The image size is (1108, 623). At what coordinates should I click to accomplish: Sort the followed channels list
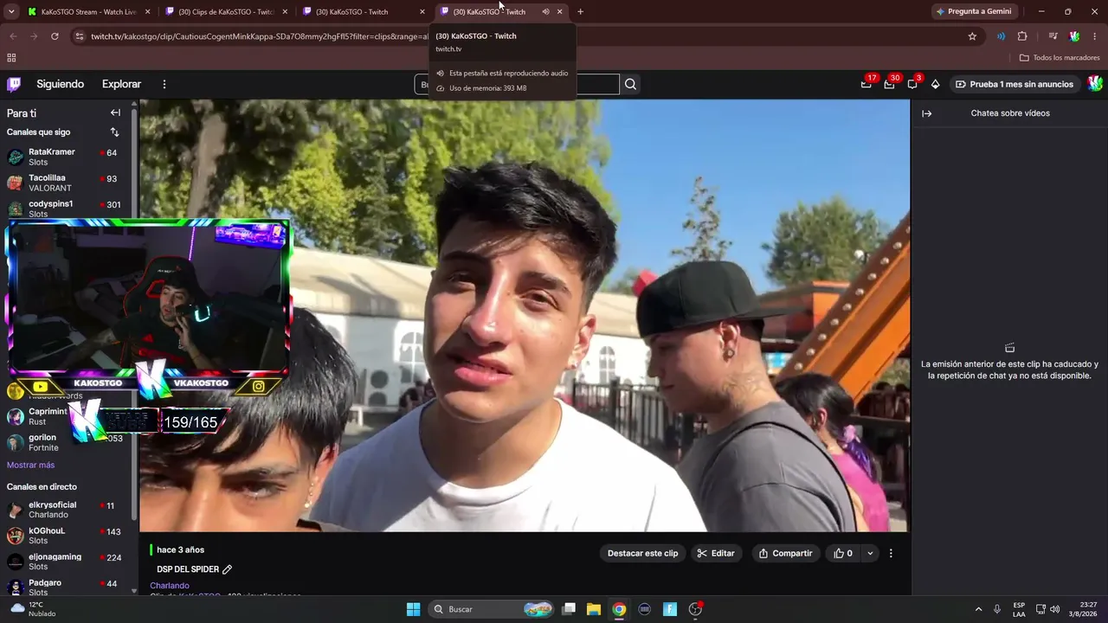click(114, 132)
